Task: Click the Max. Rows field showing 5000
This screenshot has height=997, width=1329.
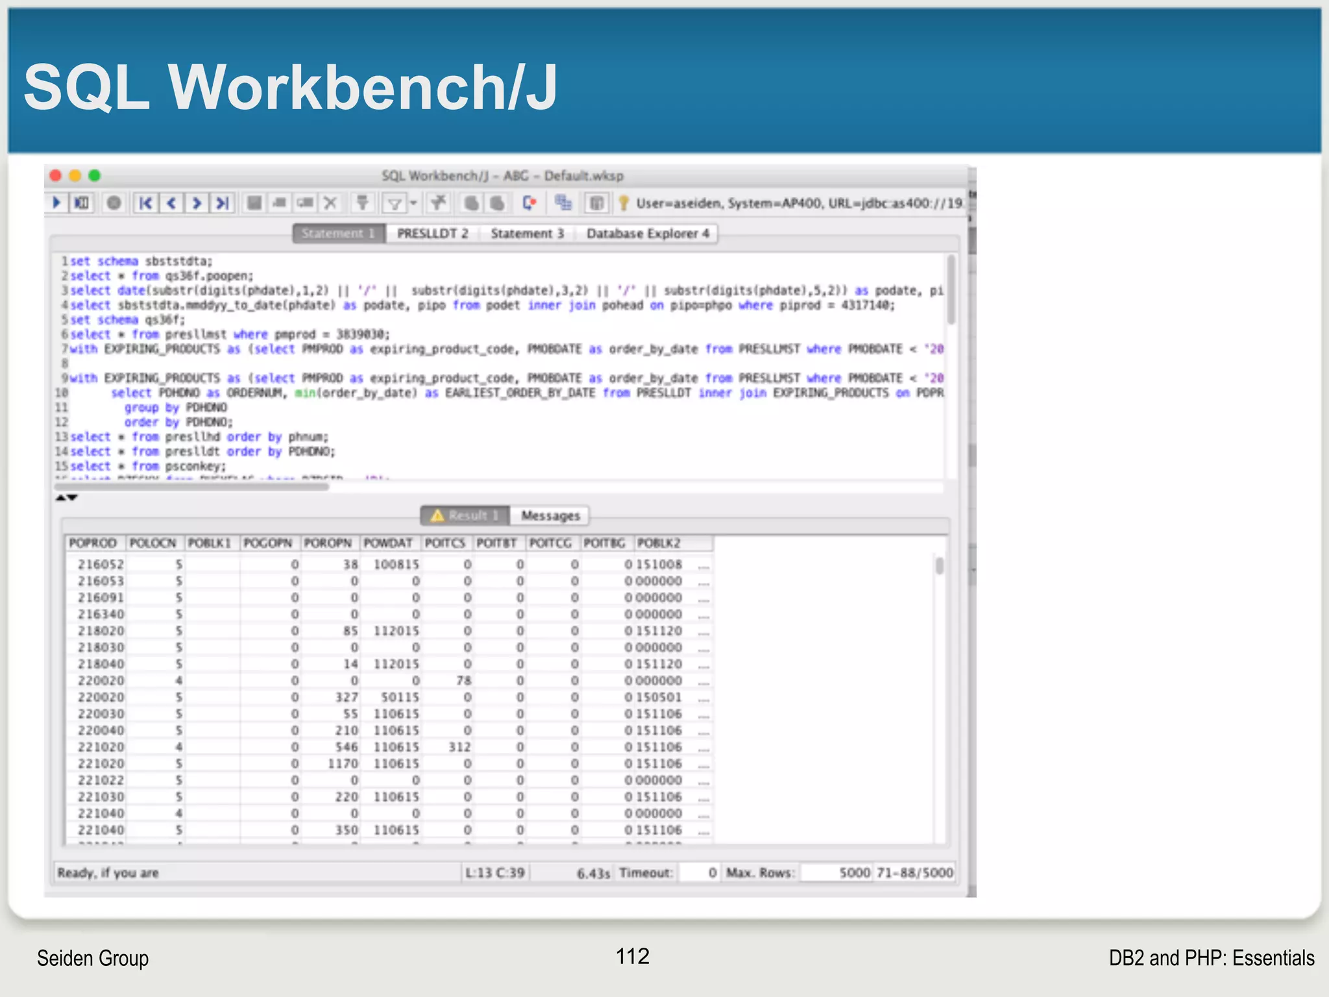Action: pyautogui.click(x=836, y=872)
